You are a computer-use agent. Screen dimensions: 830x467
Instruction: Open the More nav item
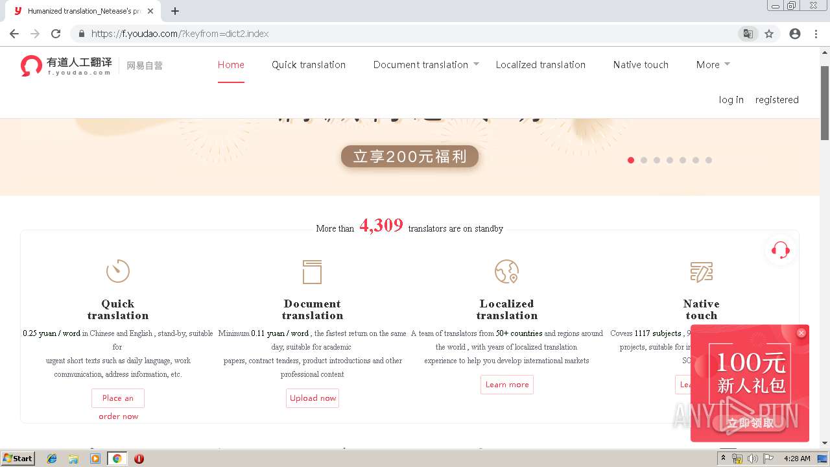pos(708,65)
